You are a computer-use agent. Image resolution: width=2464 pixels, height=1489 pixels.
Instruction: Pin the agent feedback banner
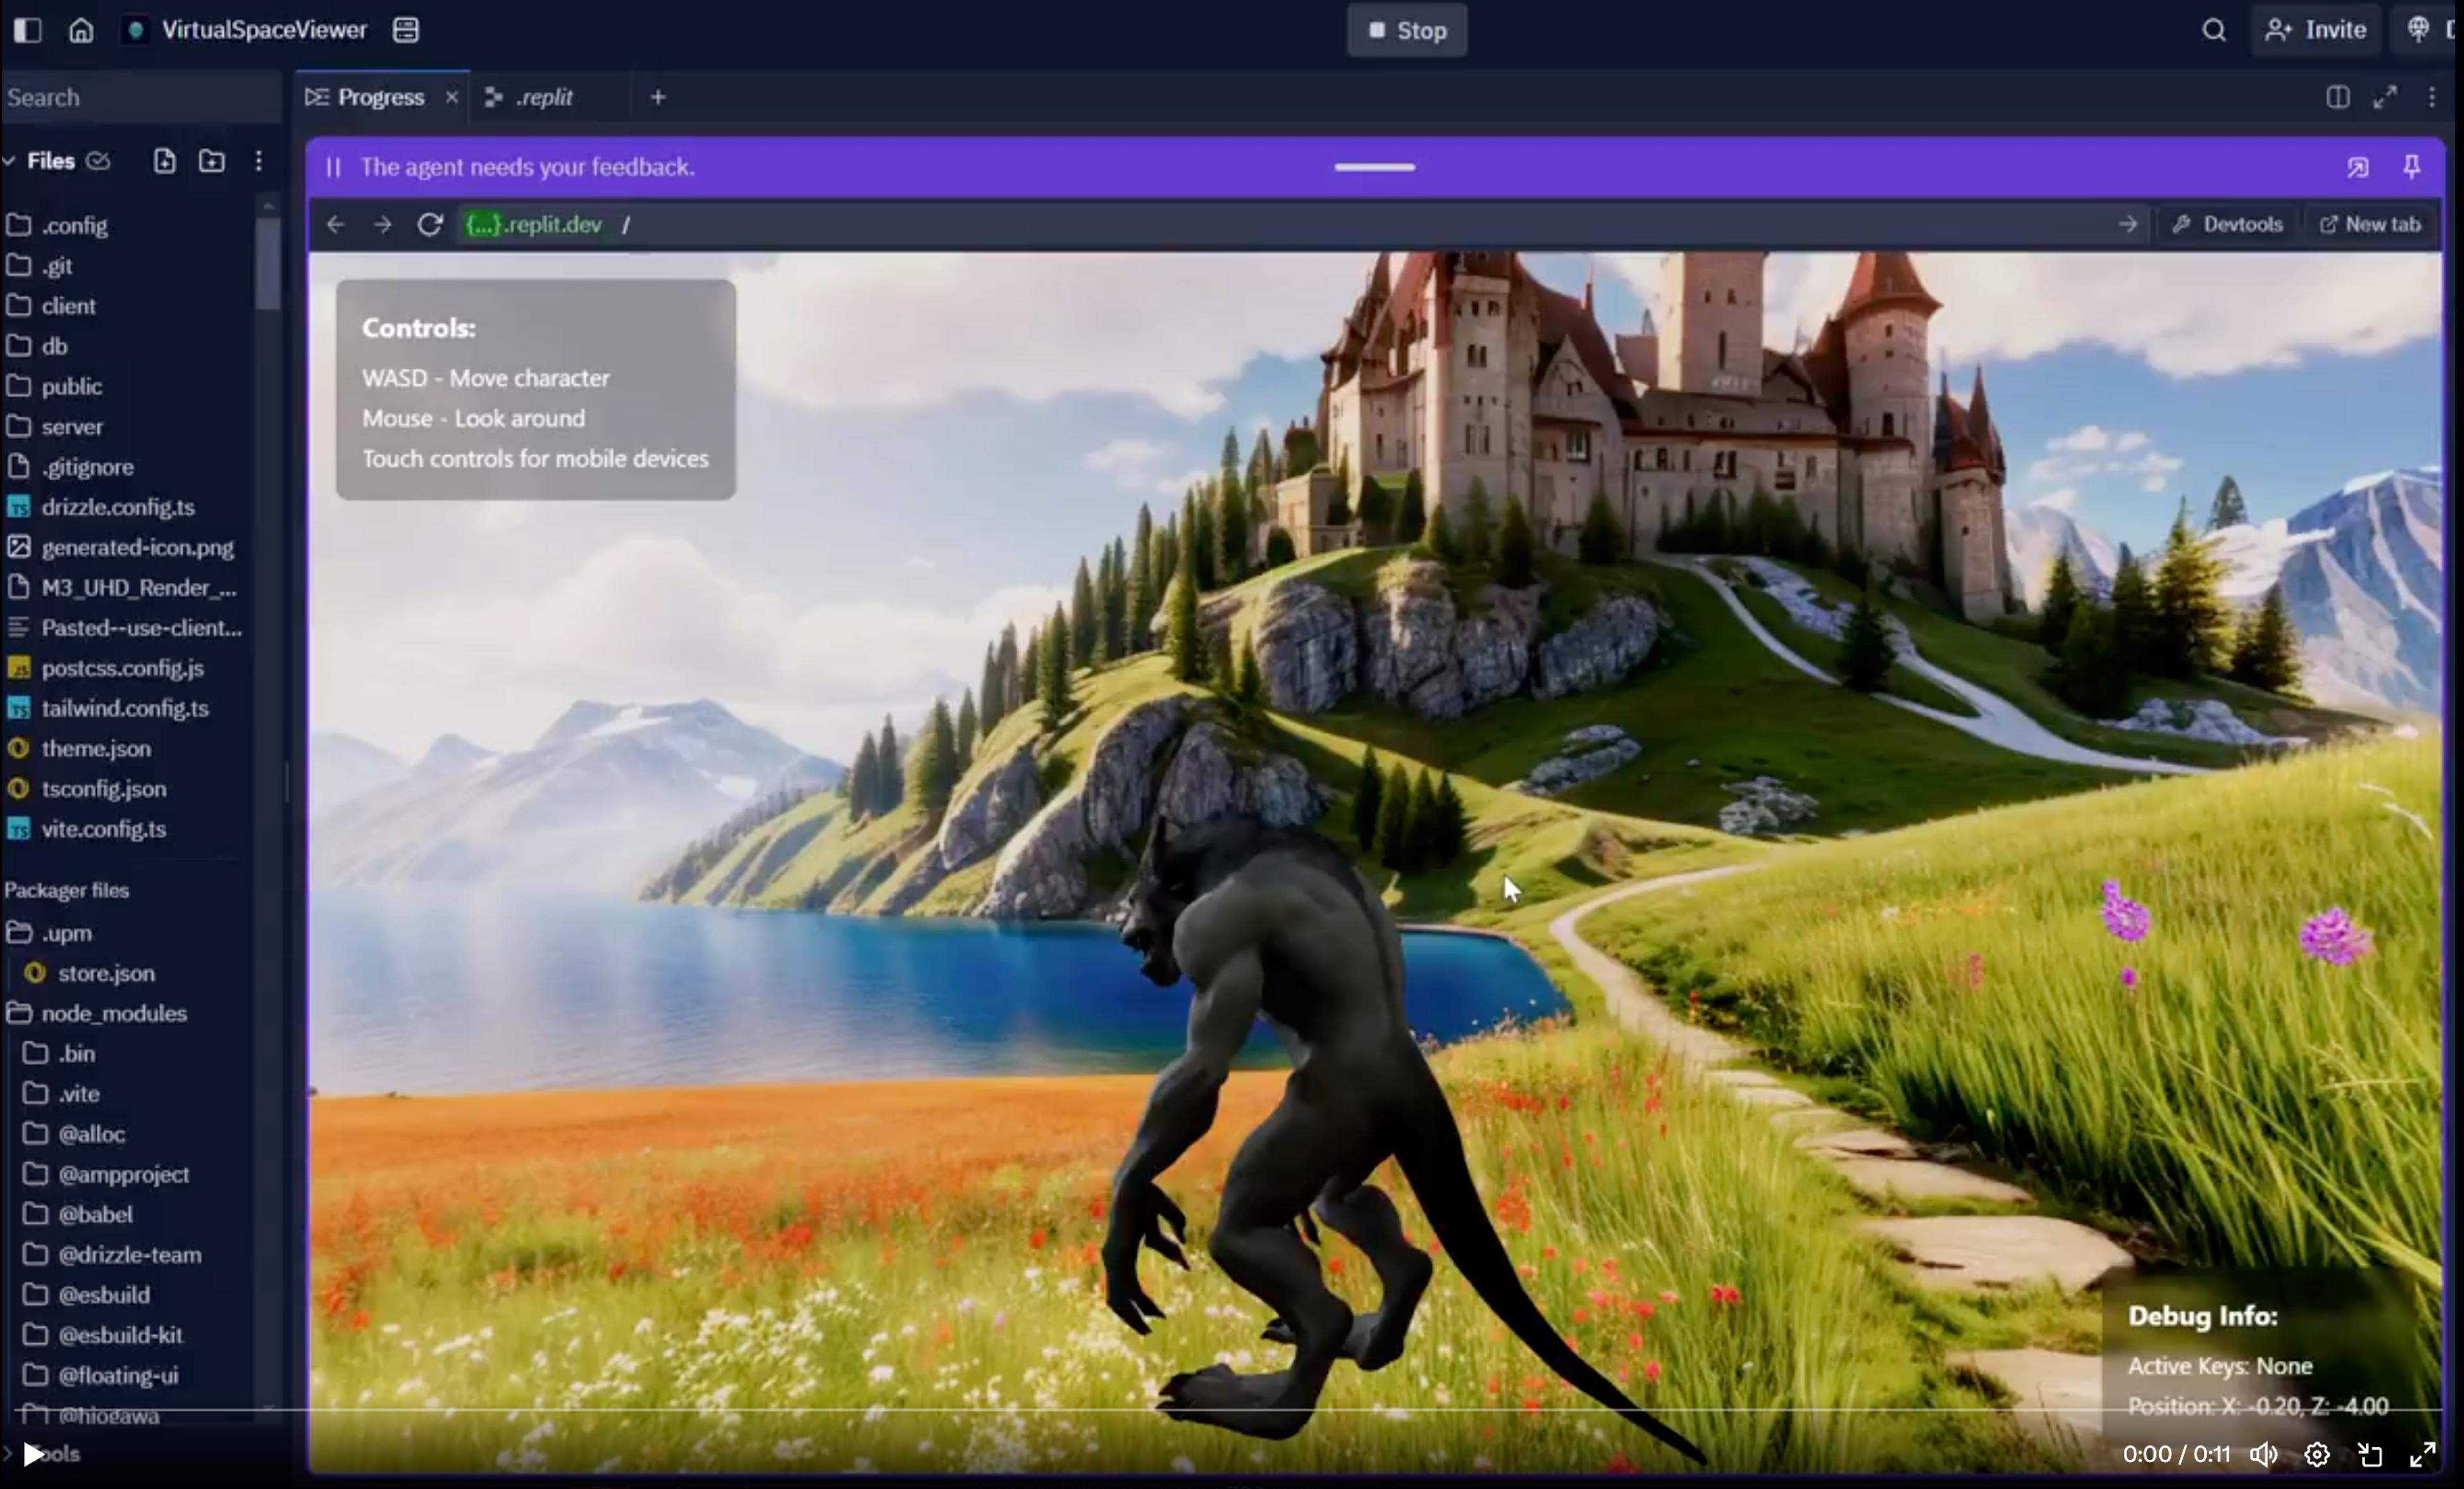pos(2411,167)
